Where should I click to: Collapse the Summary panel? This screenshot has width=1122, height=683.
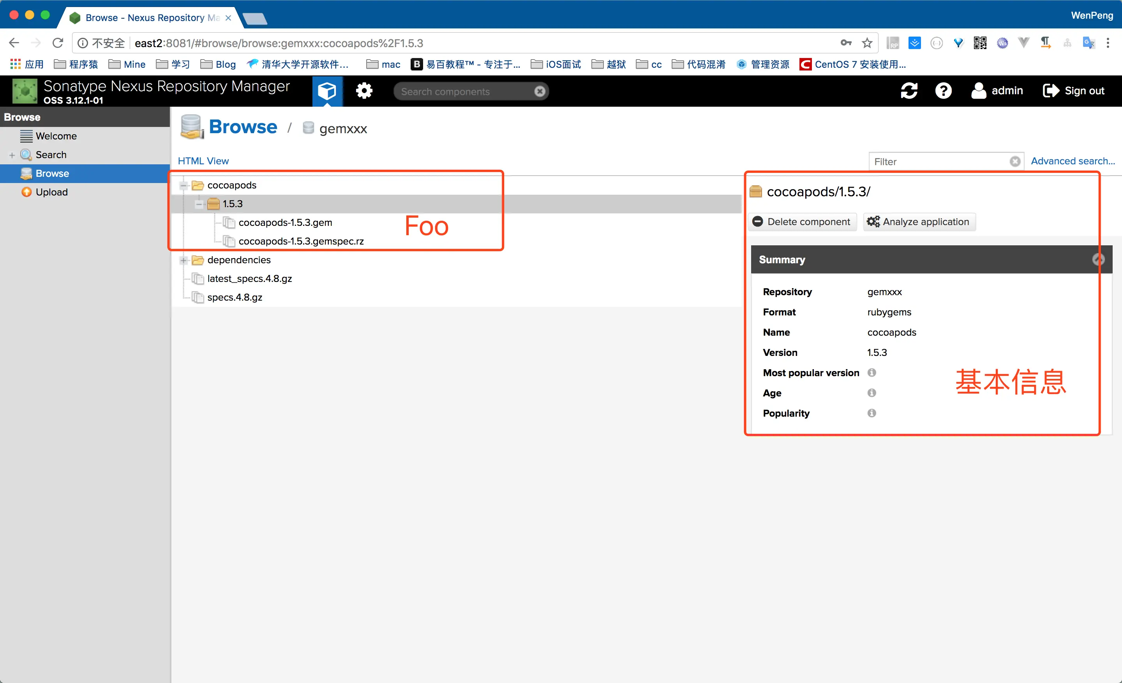click(1098, 259)
